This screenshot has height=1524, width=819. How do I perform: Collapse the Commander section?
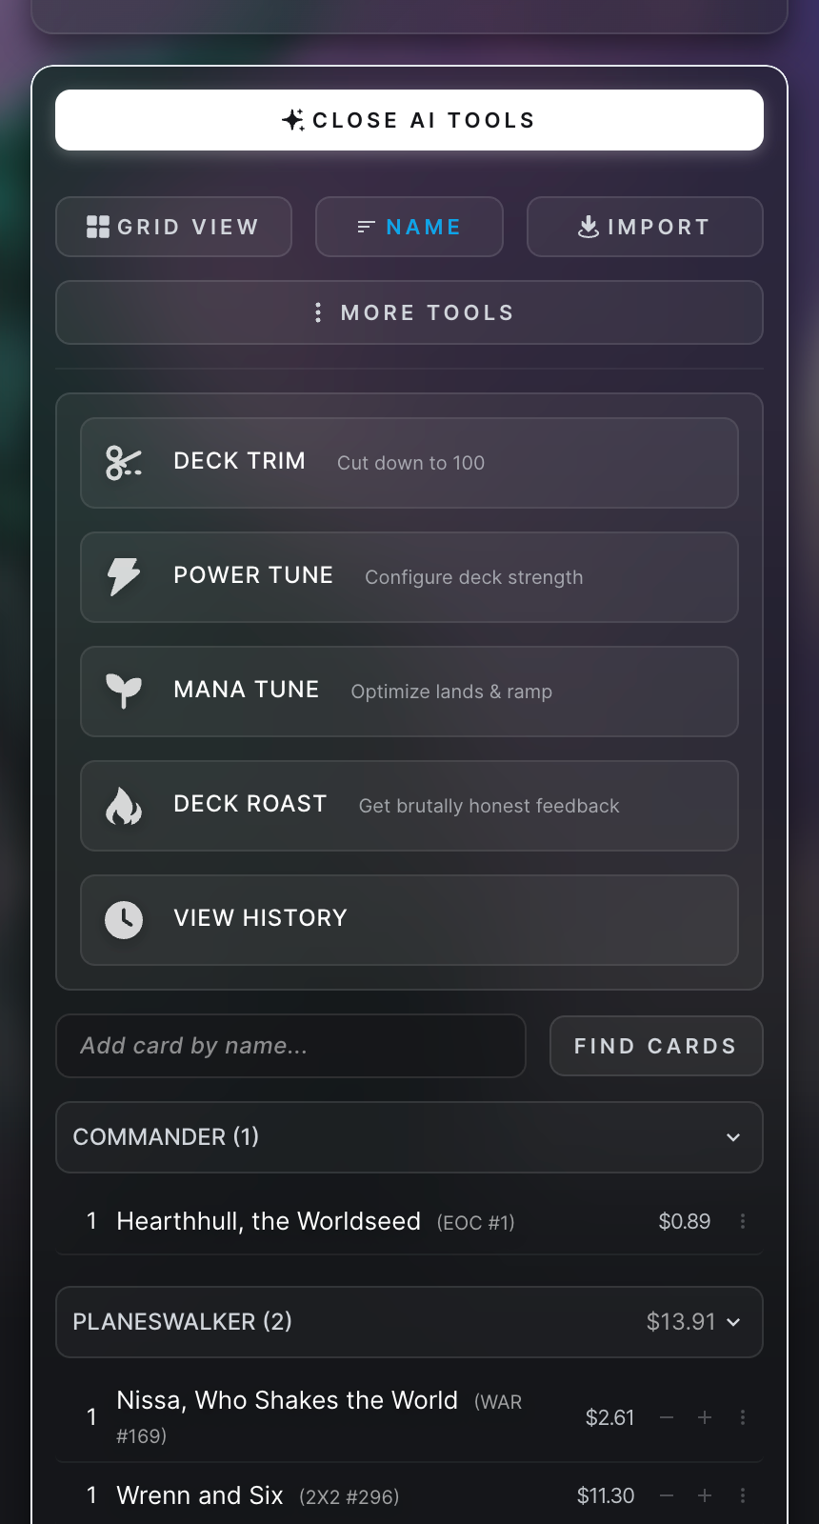pyautogui.click(x=733, y=1137)
